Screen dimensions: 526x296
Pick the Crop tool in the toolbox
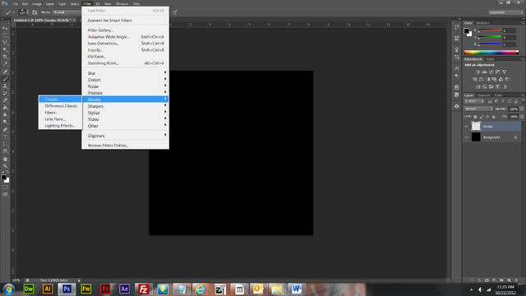tap(5, 57)
